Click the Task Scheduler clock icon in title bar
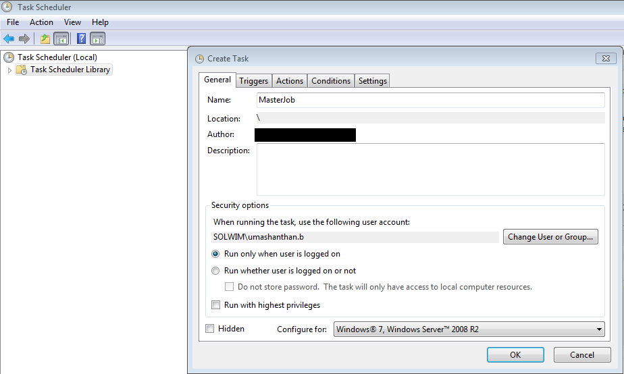This screenshot has height=374, width=624. coord(7,7)
